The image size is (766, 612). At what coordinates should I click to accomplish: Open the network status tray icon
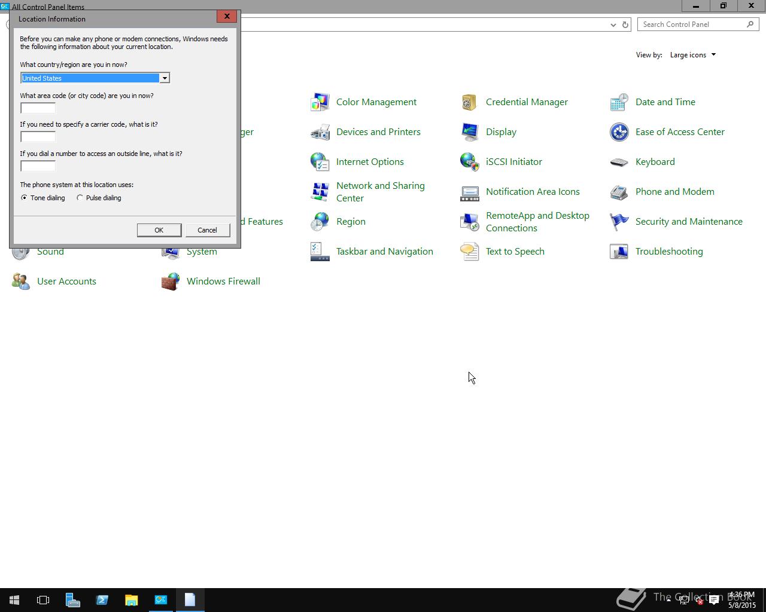[x=684, y=601]
